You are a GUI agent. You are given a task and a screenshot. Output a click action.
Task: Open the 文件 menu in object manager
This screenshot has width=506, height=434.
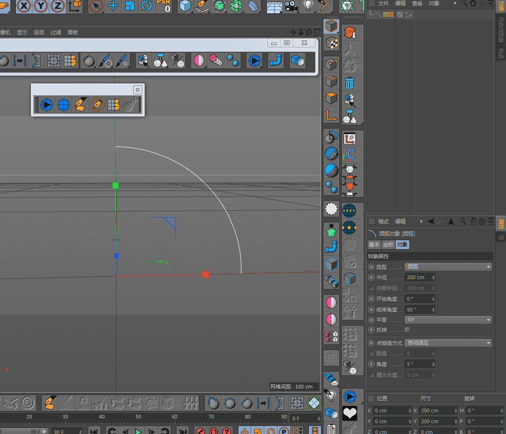pyautogui.click(x=383, y=3)
